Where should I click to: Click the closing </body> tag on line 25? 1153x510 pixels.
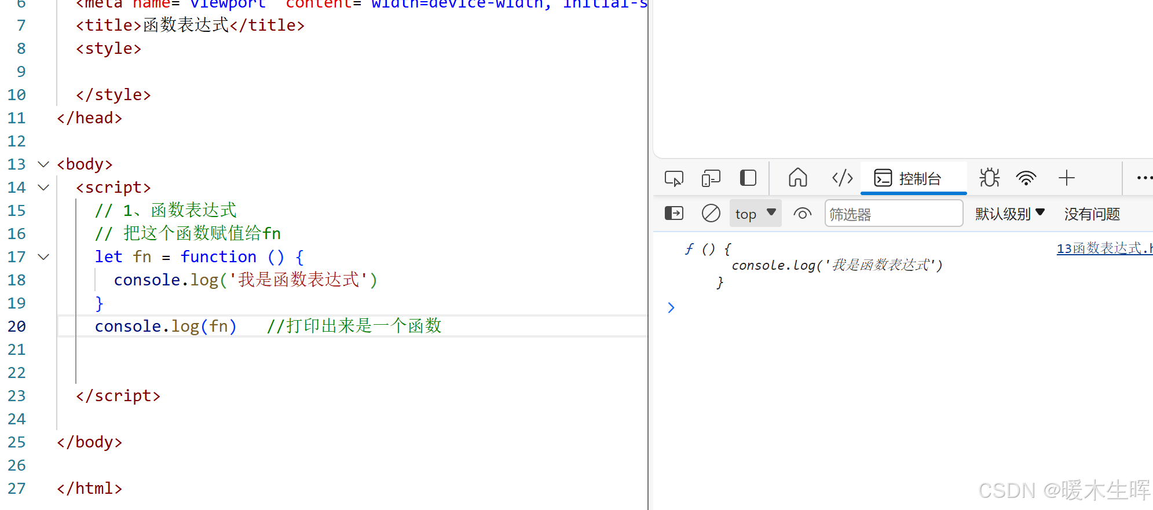coord(90,442)
